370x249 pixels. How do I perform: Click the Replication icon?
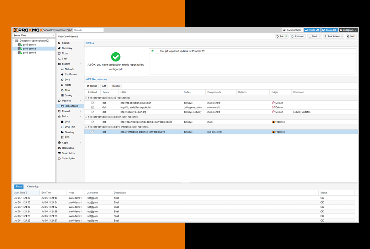59,148
